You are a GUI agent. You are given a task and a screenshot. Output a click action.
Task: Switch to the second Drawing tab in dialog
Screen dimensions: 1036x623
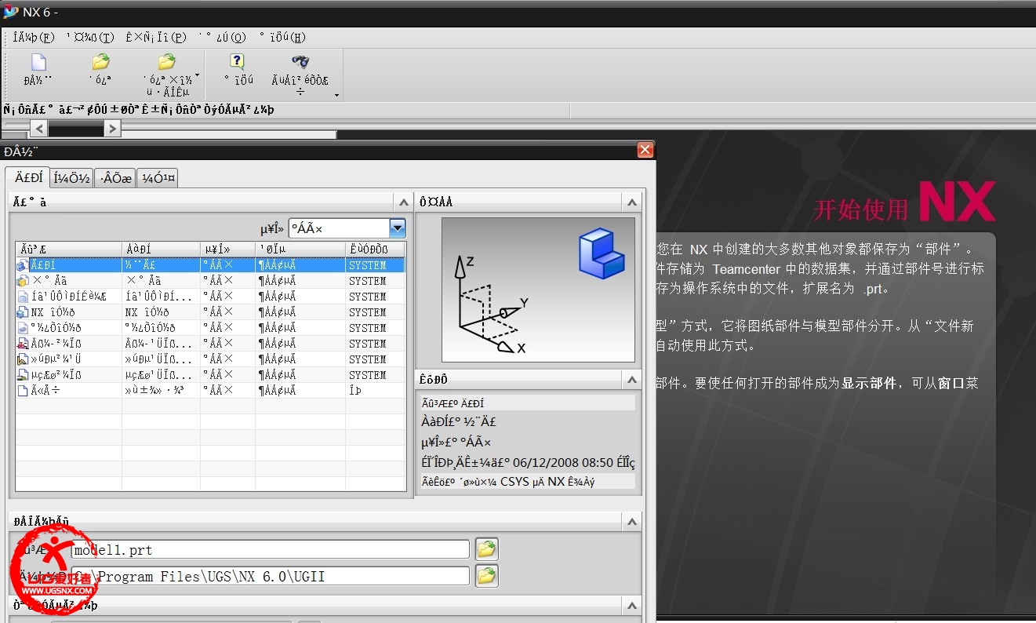click(x=72, y=178)
